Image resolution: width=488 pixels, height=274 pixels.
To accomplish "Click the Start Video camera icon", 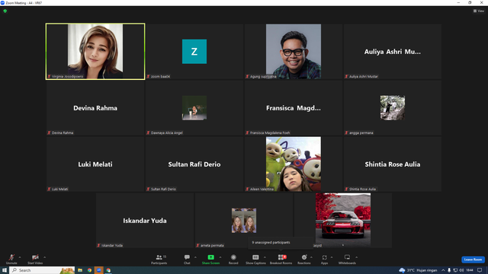I will 35,257.
